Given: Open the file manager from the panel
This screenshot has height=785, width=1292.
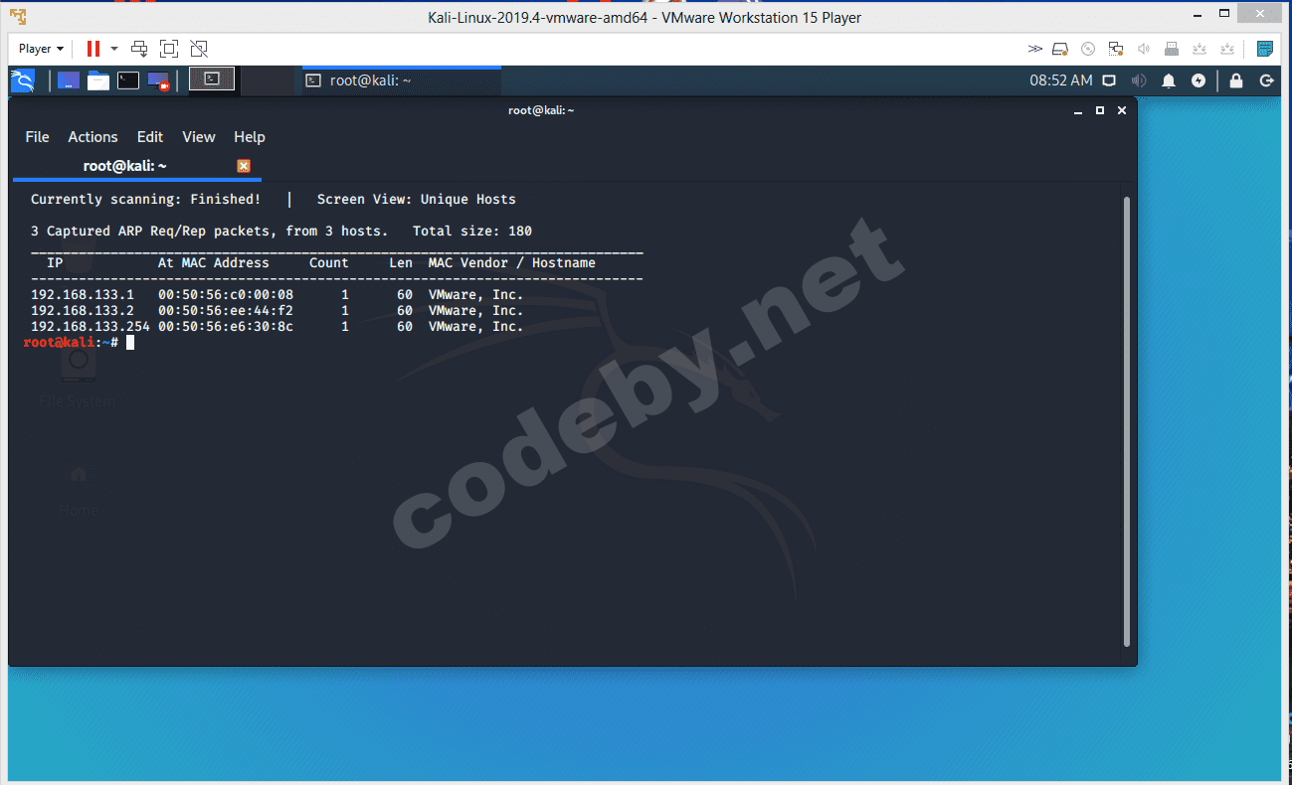Looking at the screenshot, I should (98, 80).
